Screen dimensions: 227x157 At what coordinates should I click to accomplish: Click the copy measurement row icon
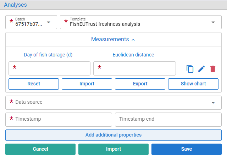[190, 69]
